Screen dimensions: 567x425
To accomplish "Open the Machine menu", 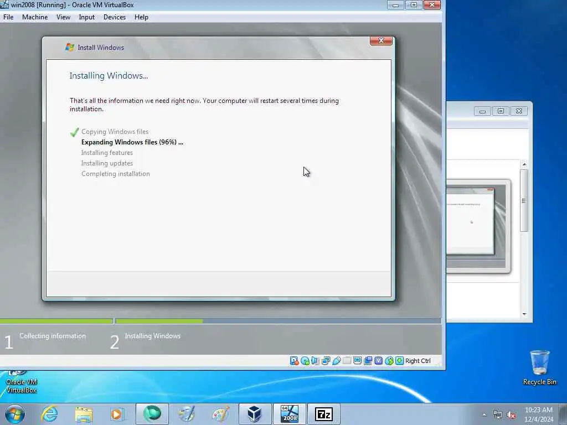I will pos(35,17).
